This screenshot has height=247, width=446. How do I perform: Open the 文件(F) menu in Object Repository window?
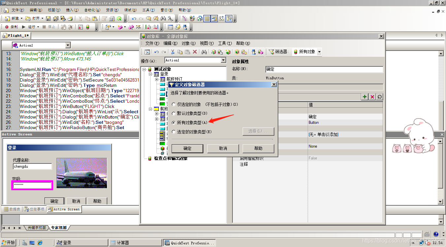152,43
